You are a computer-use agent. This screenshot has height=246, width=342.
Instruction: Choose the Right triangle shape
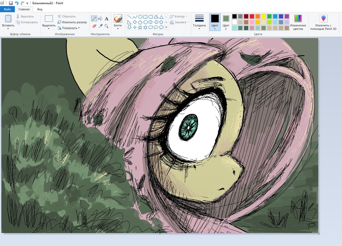coord(129,22)
